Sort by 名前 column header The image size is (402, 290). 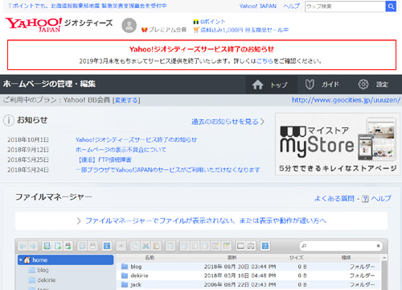coord(150,258)
